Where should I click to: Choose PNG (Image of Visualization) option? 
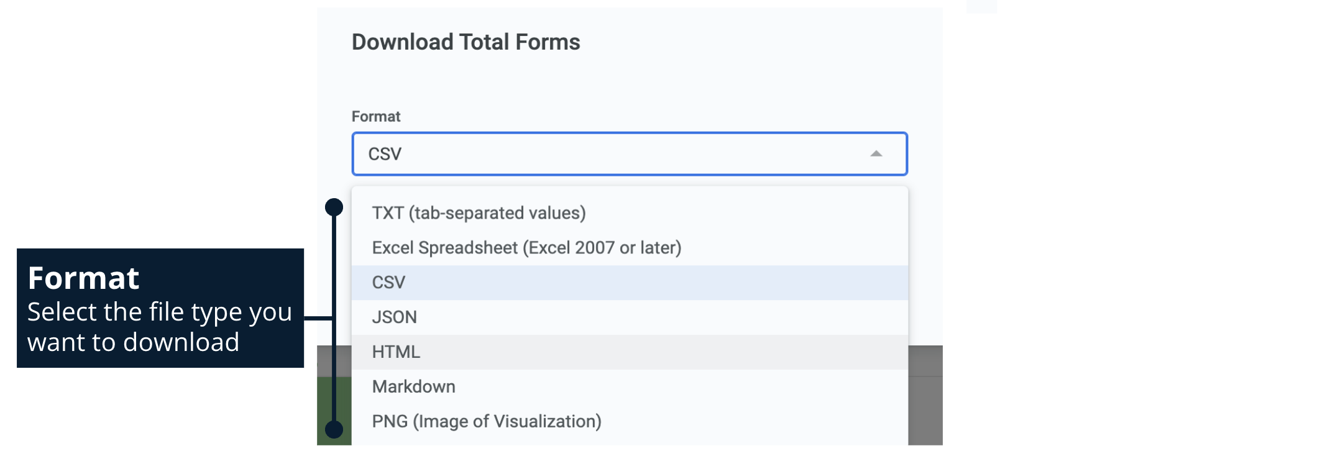486,422
